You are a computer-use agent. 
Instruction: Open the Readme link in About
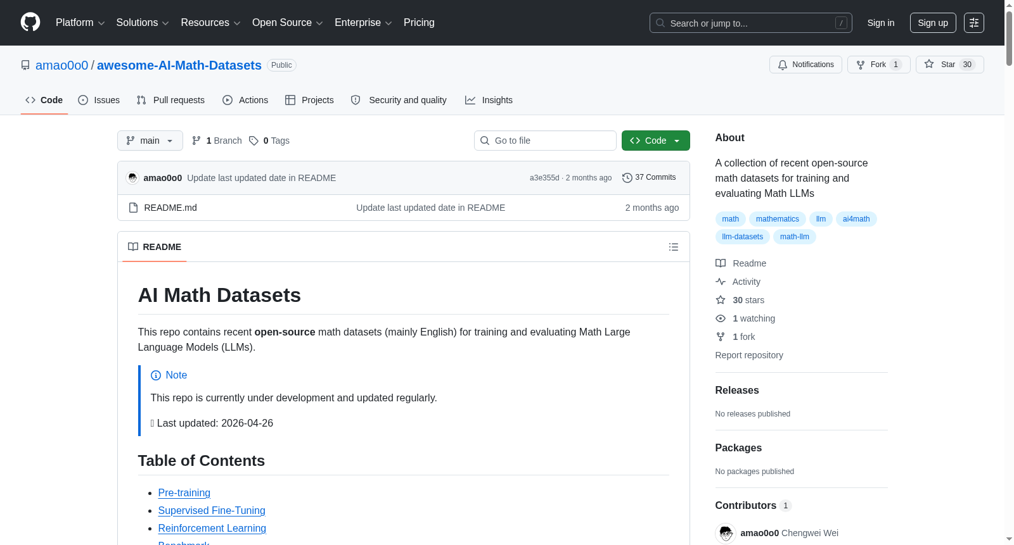(741, 263)
